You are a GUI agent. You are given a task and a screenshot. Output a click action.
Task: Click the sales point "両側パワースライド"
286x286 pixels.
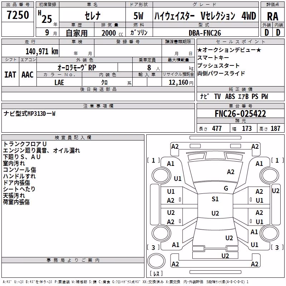click(x=221, y=73)
